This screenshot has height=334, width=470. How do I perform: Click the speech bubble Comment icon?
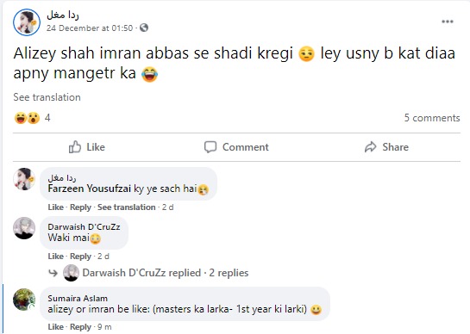210,147
